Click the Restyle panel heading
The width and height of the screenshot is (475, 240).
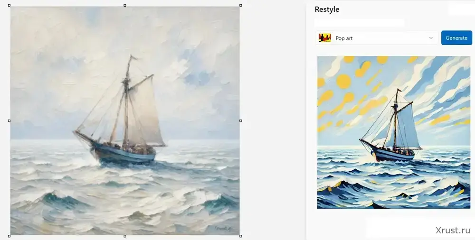click(x=327, y=9)
